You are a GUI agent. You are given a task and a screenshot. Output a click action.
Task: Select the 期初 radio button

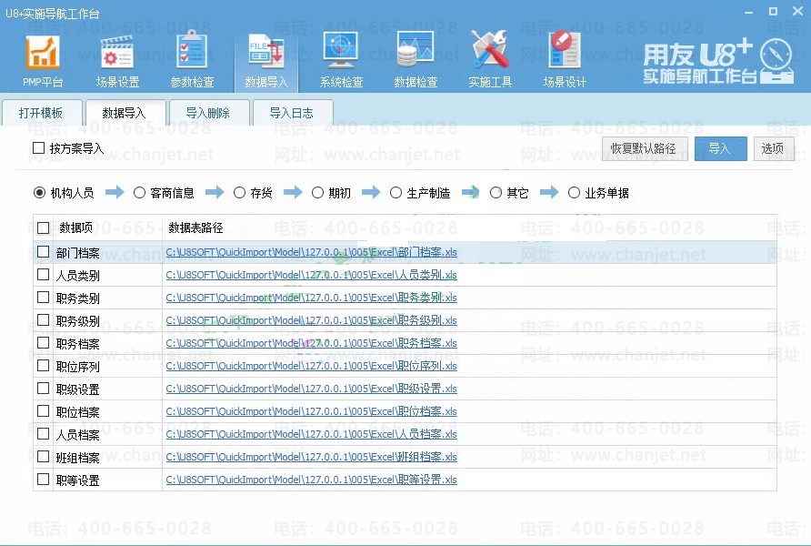coord(317,193)
